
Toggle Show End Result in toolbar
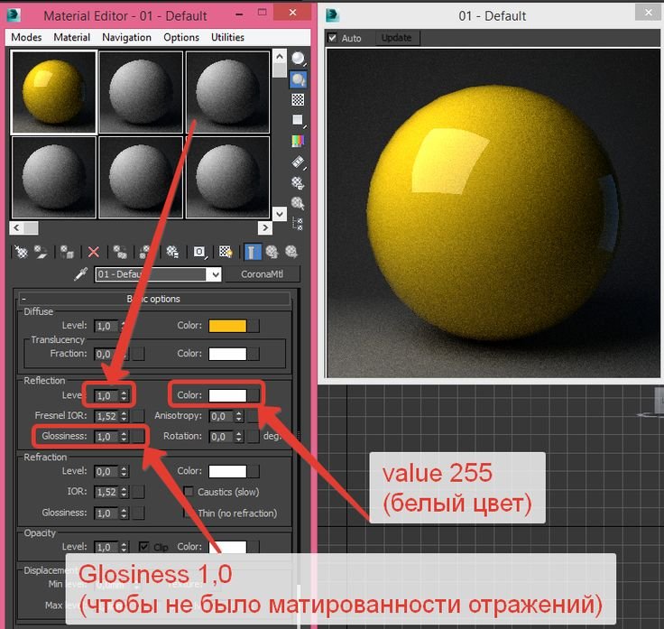click(x=253, y=252)
